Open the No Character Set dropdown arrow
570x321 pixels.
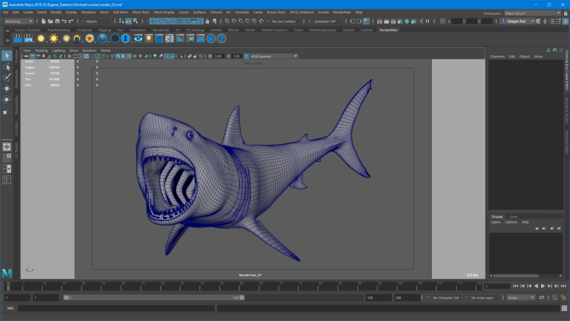(x=427, y=298)
